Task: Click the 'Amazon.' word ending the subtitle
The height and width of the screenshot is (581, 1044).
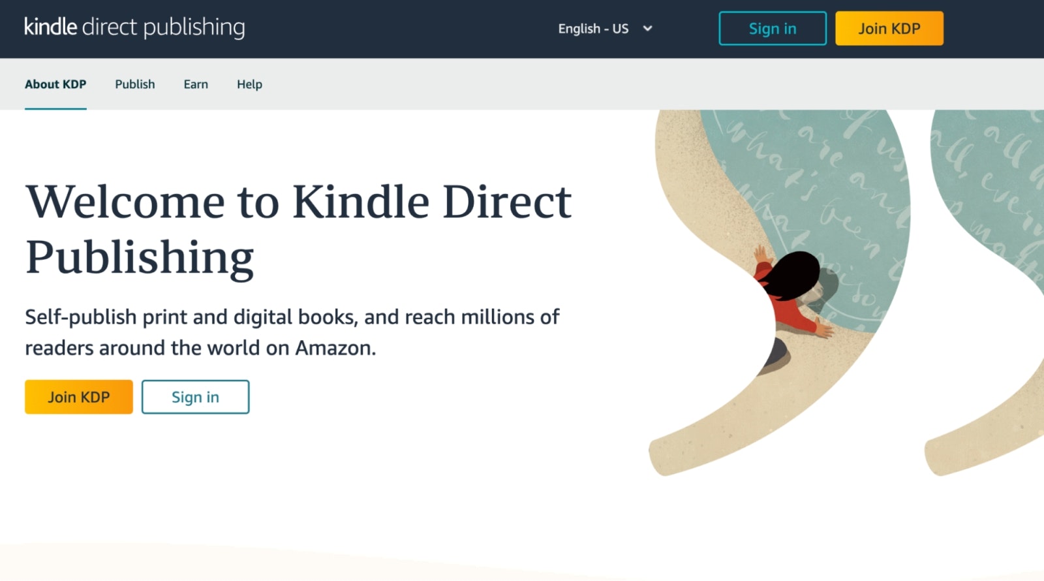Action: (x=335, y=348)
